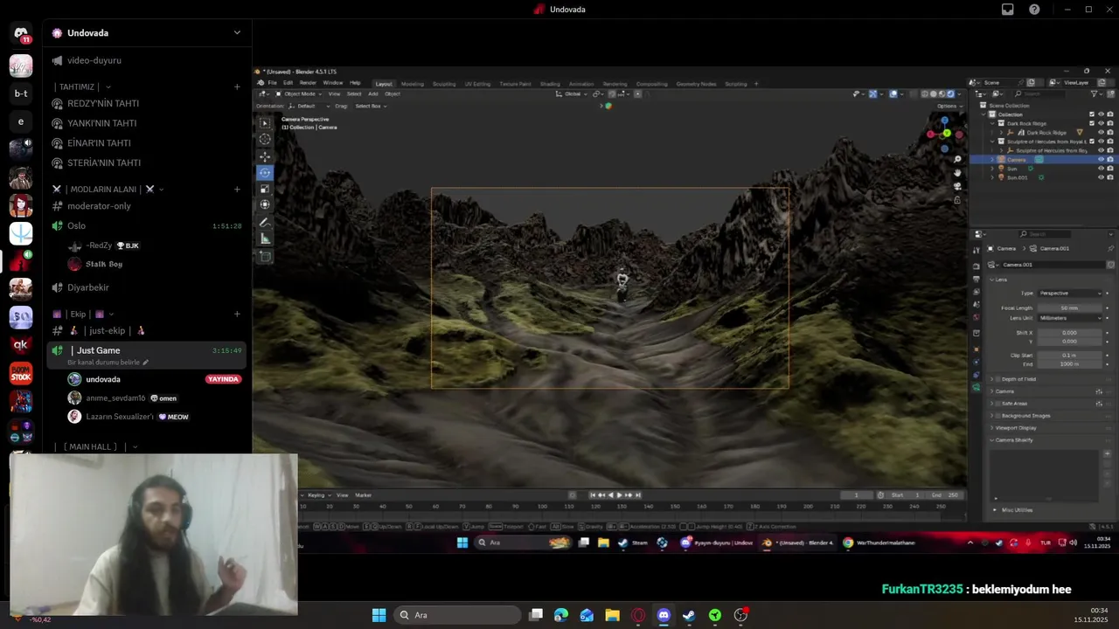Open Lens Unit Millimeters dropdown
Screen dimensions: 1119x629
point(1071,318)
